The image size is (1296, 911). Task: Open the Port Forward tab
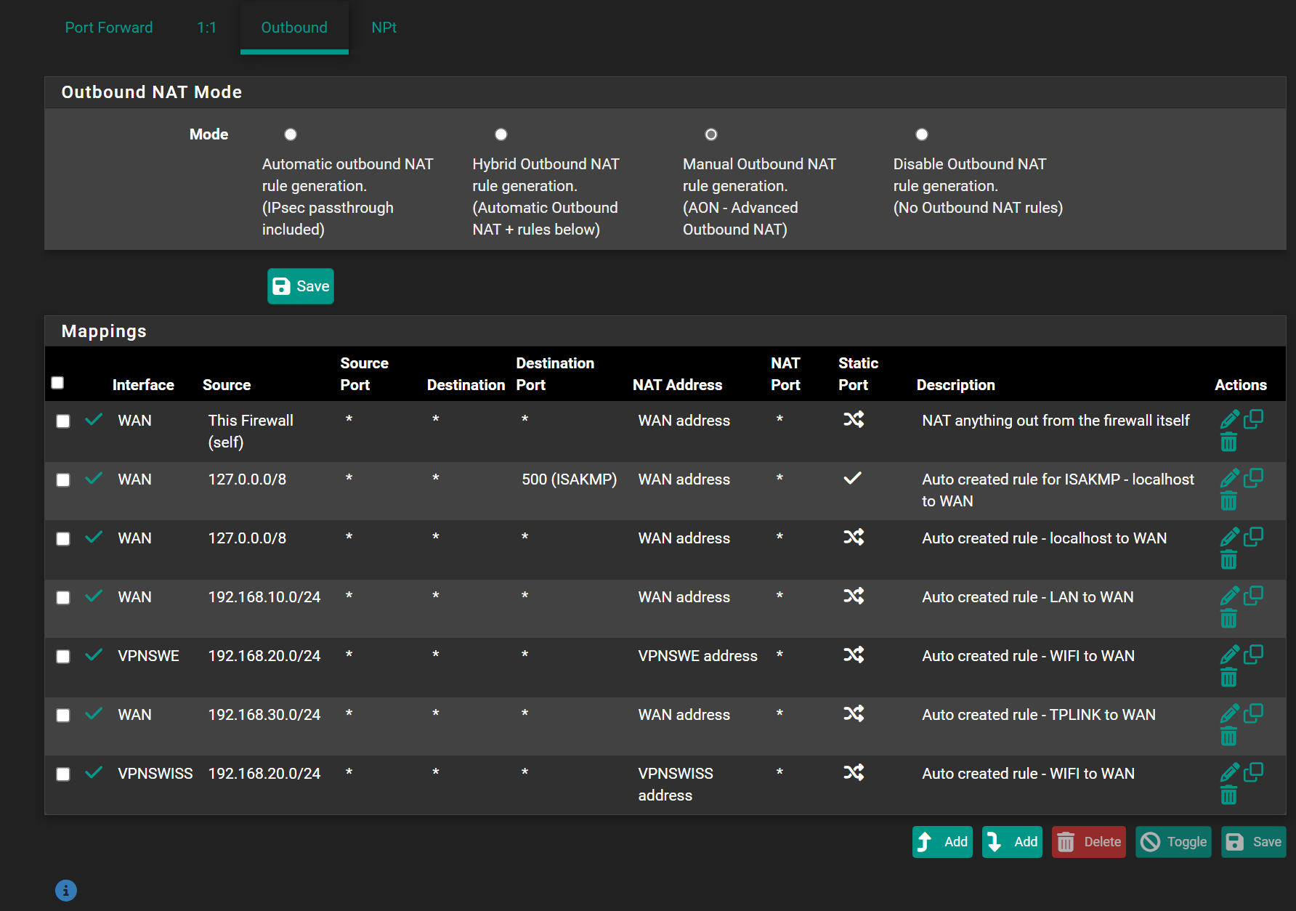(x=109, y=28)
